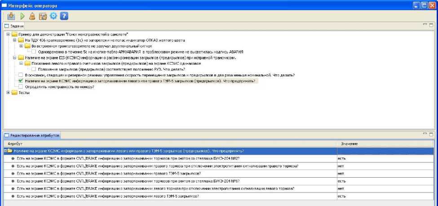Collapse 'Пример для демонстрации' tree node
This screenshot has width=438, height=206.
tap(8, 34)
